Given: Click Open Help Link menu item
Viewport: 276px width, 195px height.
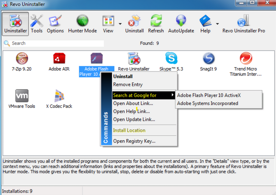Looking at the screenshot, I should 144,111.
